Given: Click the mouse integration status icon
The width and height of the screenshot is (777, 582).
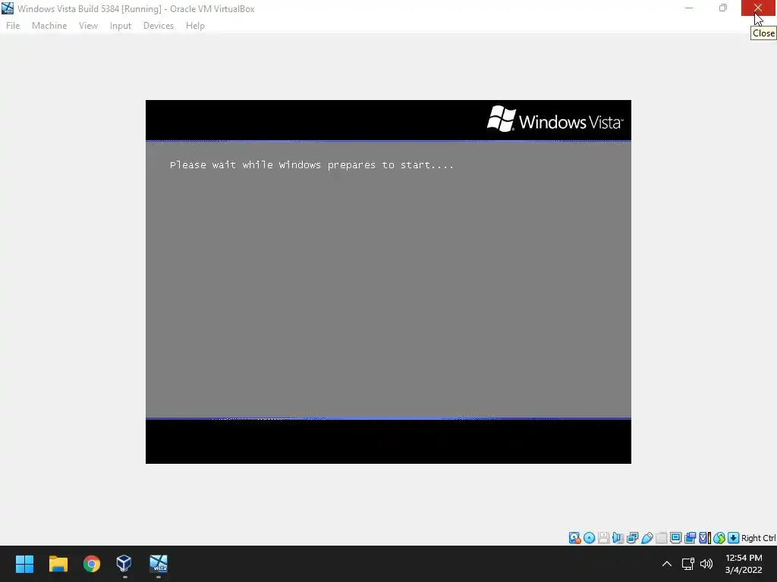Looking at the screenshot, I should tap(719, 538).
